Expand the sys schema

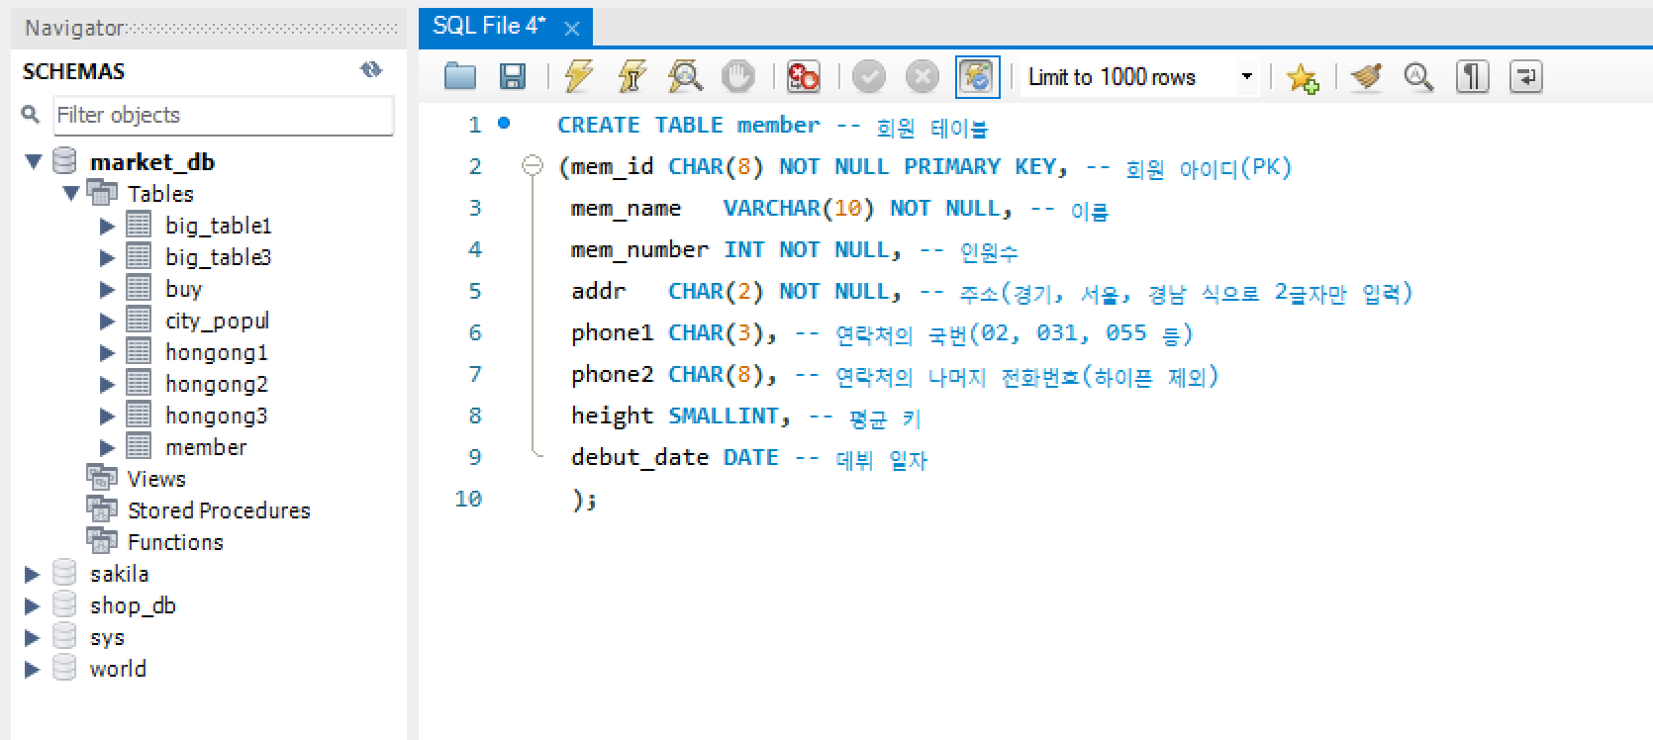point(32,637)
